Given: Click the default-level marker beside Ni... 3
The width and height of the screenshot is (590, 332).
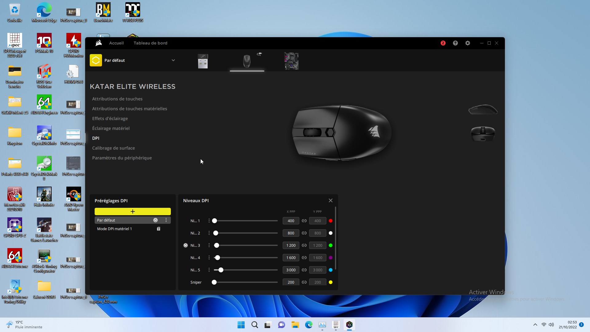Looking at the screenshot, I should click(186, 245).
